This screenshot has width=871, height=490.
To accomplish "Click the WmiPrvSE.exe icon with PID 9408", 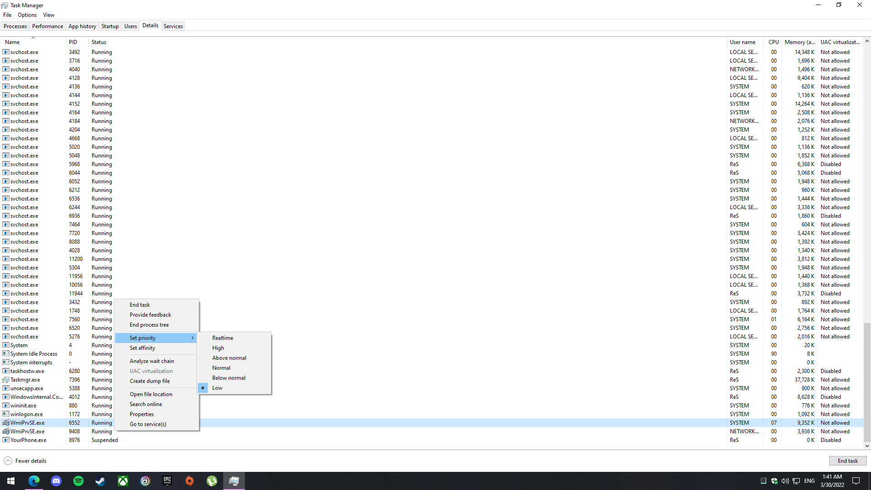I will (6, 431).
